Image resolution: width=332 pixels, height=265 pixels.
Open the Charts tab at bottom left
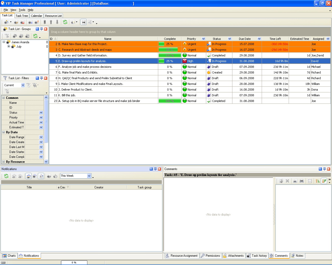(9, 256)
